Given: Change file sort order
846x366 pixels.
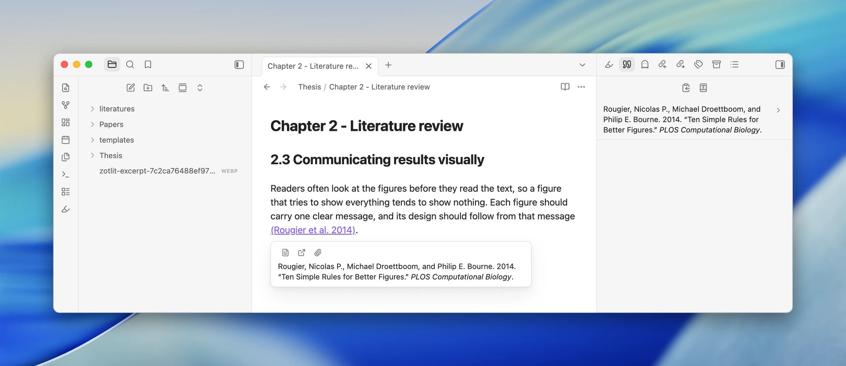Looking at the screenshot, I should click(x=165, y=88).
